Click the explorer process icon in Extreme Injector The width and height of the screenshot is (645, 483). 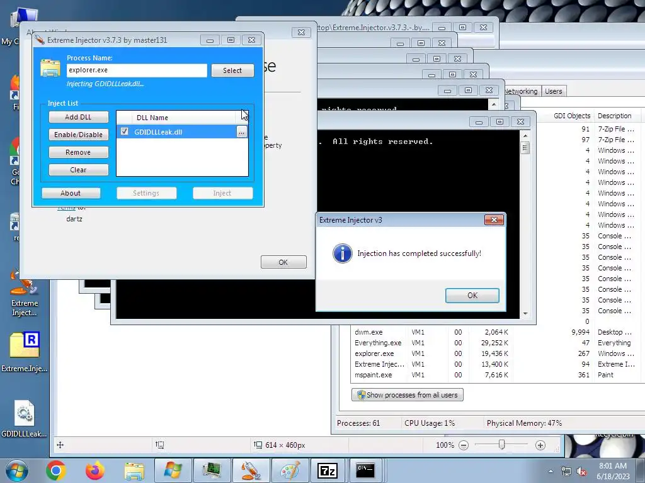[50, 68]
